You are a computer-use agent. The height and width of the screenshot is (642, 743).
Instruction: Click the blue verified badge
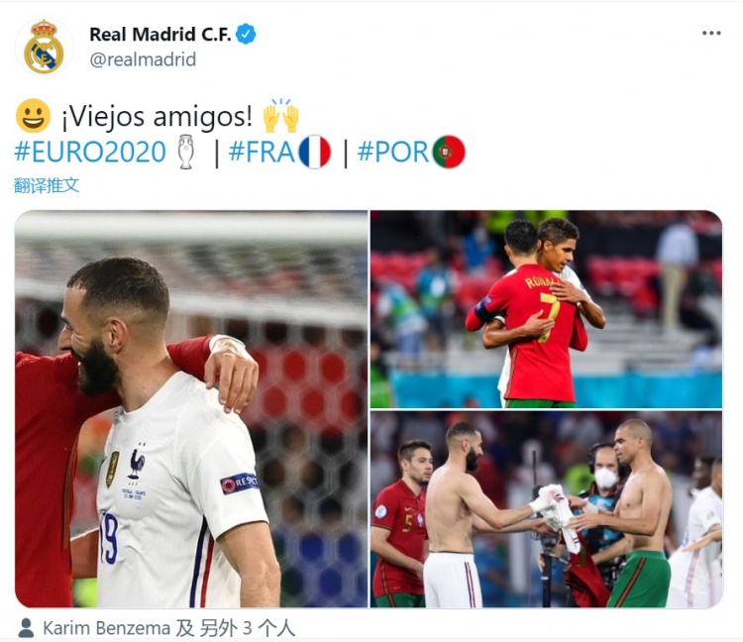pos(246,34)
